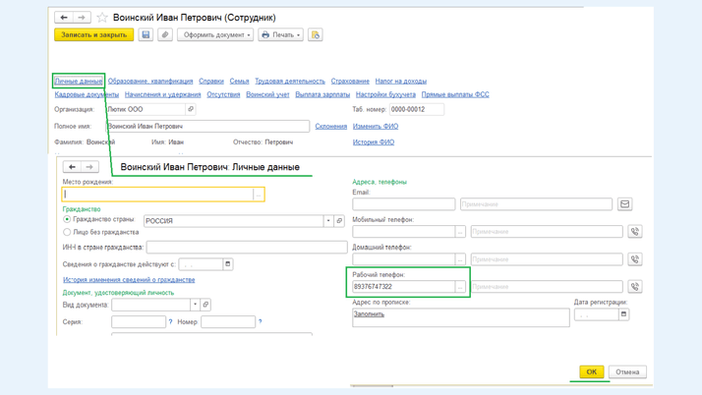The image size is (702, 395).
Task: Select 'Гражданство страны' radio button
Action: (68, 220)
